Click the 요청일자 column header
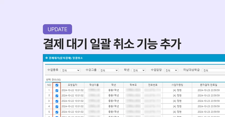The width and height of the screenshot is (225, 117). click(x=73, y=85)
